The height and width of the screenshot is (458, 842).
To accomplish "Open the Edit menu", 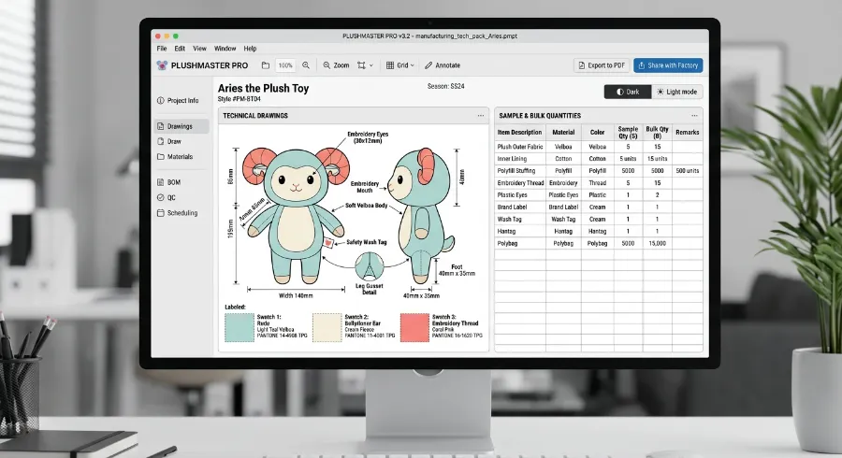I will pos(180,49).
